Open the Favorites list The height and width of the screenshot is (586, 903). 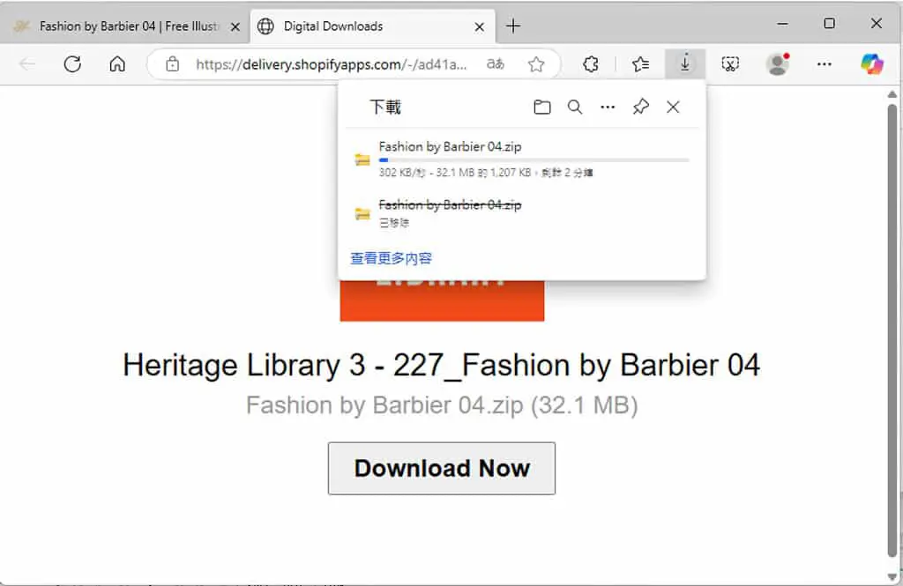[x=640, y=64]
